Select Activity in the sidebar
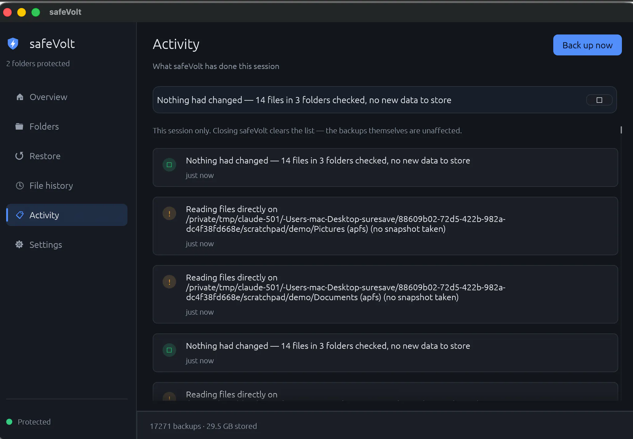 (67, 215)
